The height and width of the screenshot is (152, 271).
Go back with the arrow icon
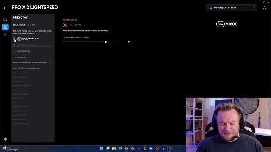pos(5,8)
